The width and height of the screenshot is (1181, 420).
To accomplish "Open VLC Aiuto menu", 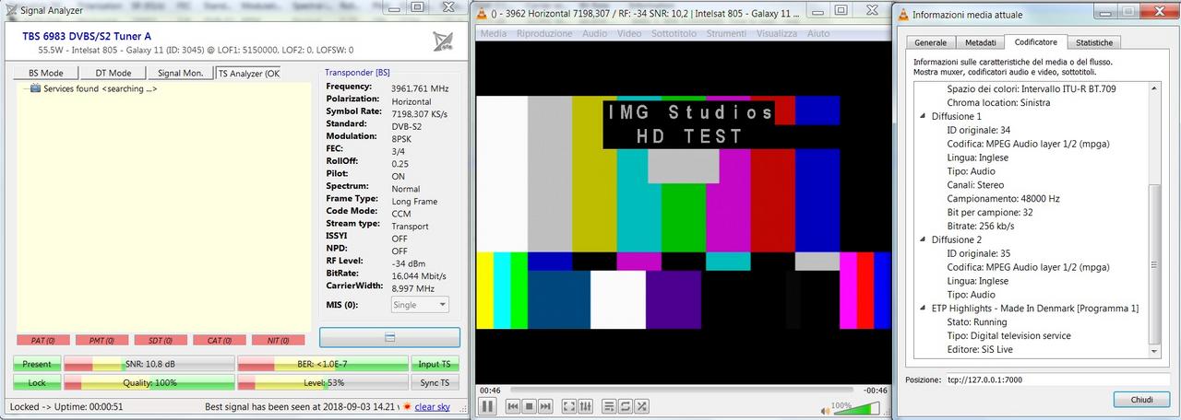I will tap(818, 33).
